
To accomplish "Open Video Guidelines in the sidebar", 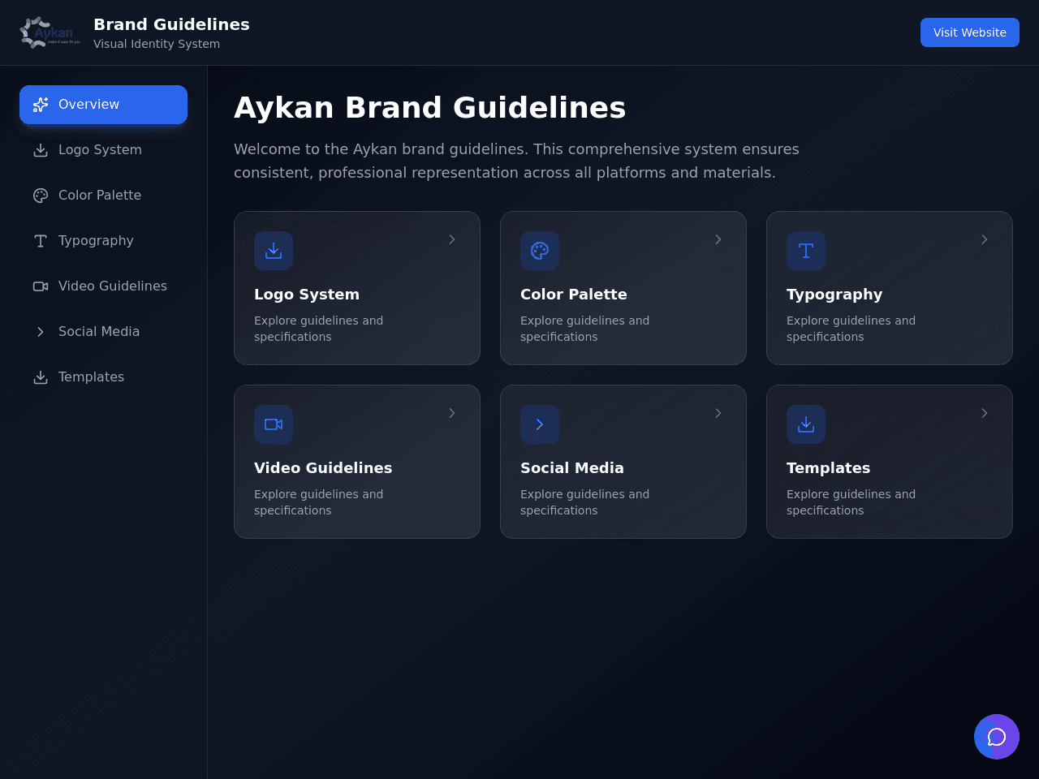I will [103, 286].
